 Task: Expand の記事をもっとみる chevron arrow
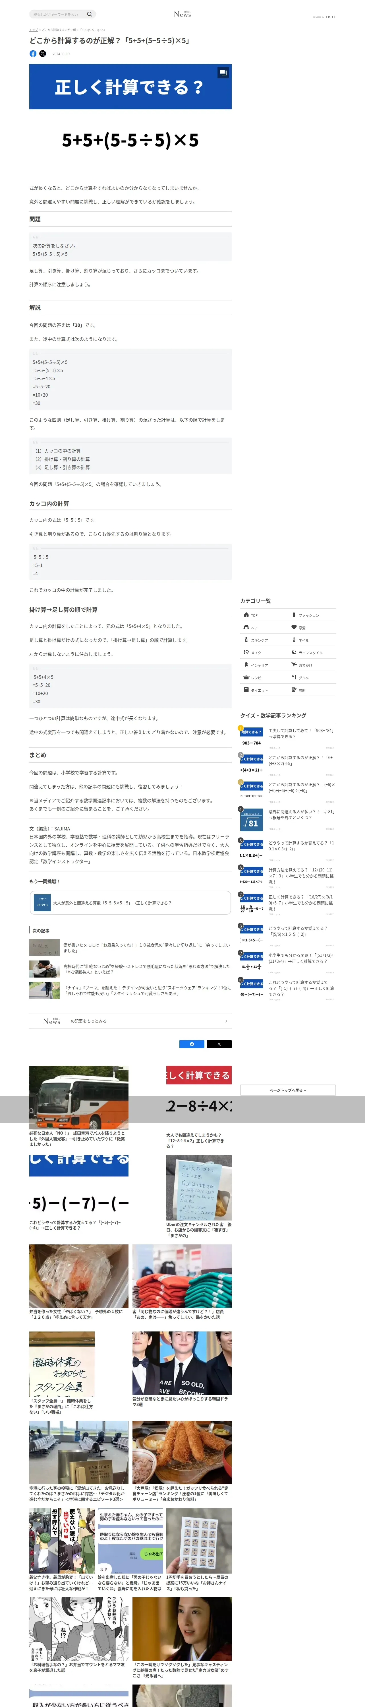coord(227,1021)
